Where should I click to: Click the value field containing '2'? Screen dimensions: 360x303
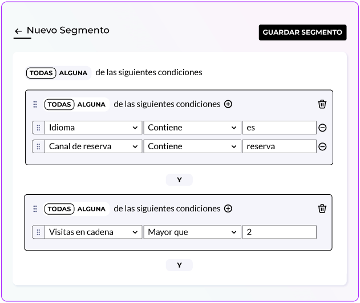coord(279,232)
